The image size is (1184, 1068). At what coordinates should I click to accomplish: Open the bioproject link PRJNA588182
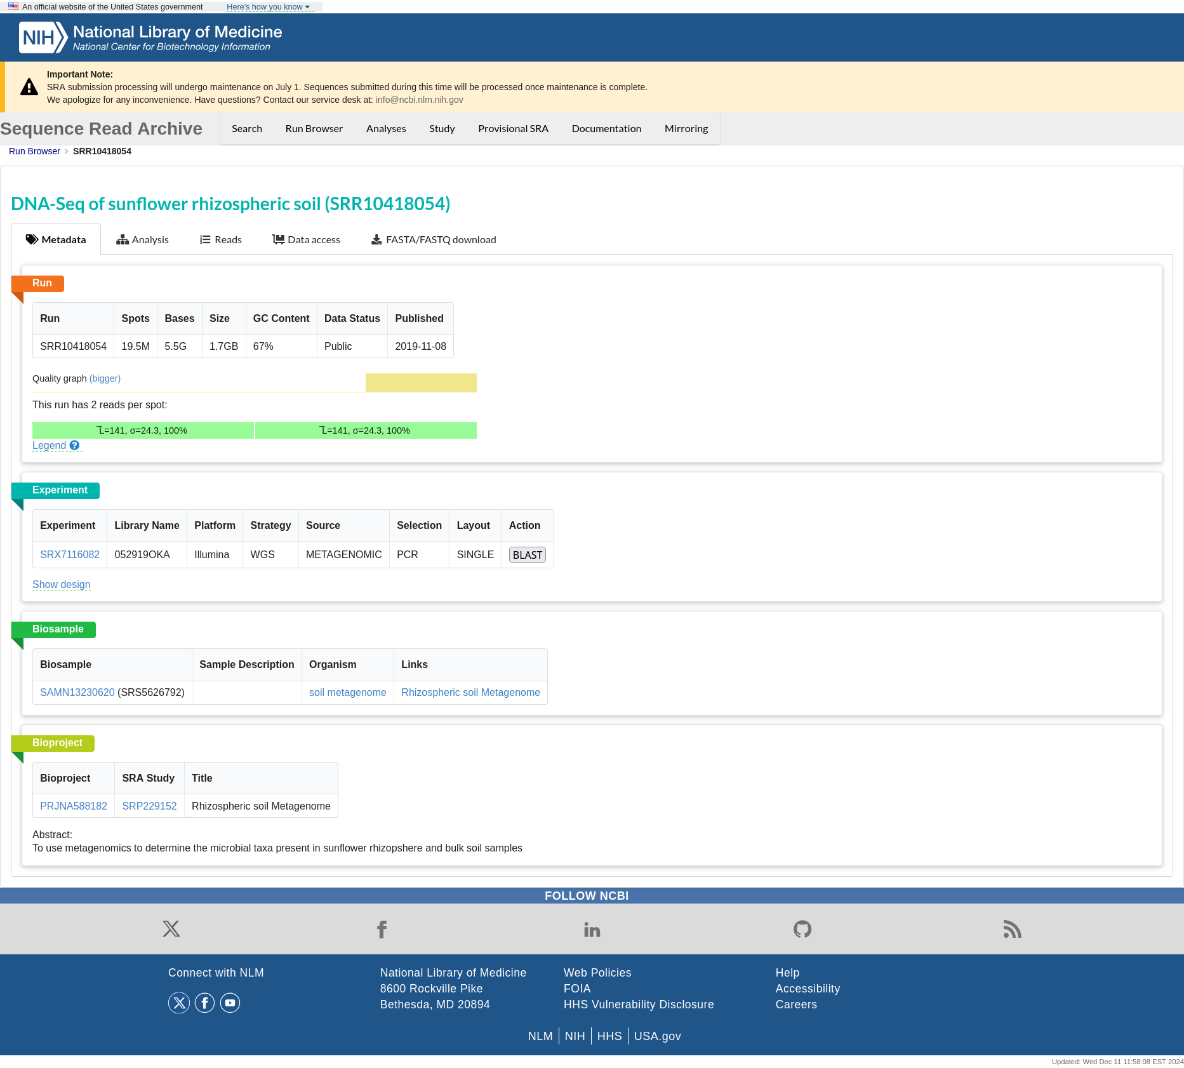click(x=74, y=806)
